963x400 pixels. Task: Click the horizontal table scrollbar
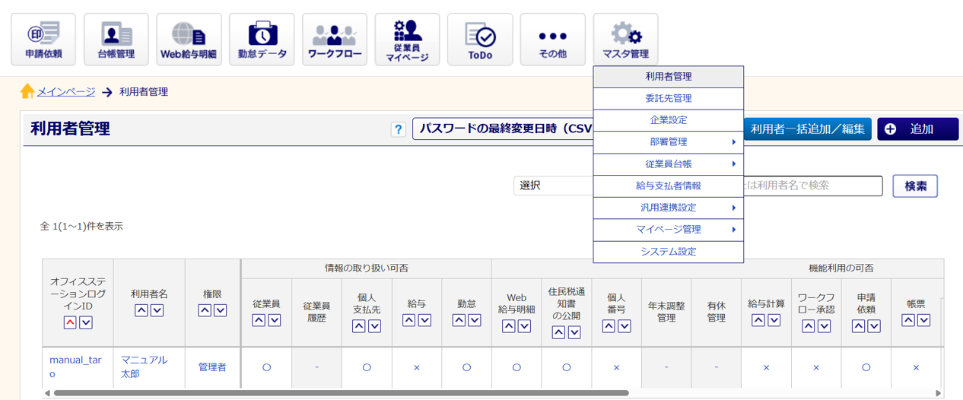pyautogui.click(x=341, y=393)
